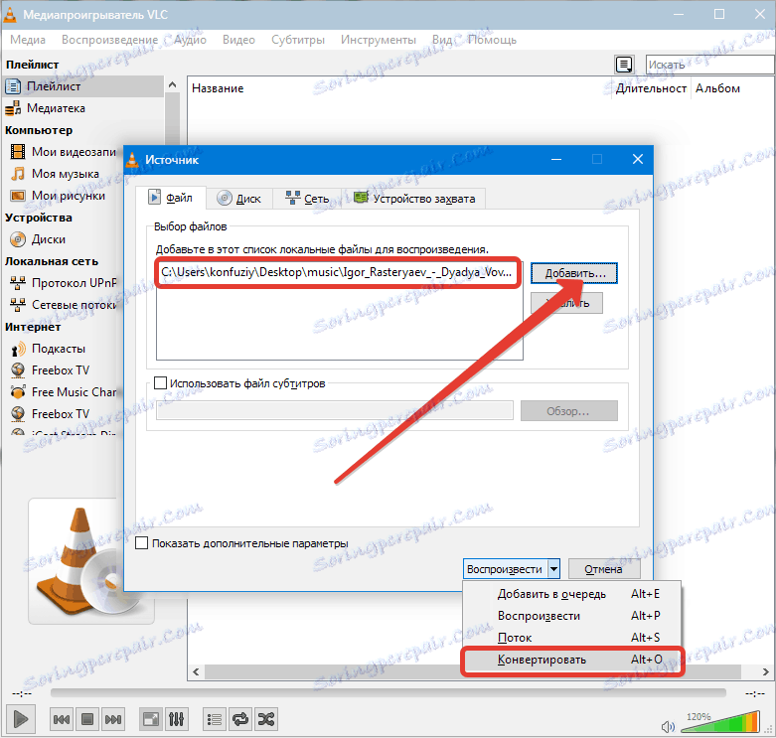Click sidebar scroll up arrow

click(x=172, y=84)
